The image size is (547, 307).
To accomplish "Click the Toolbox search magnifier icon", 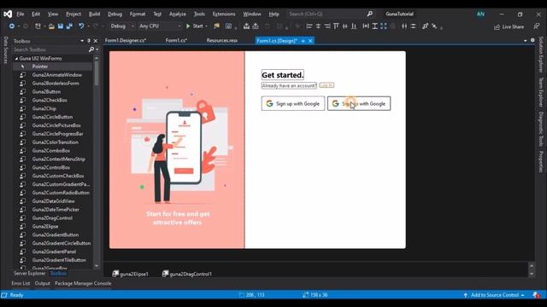I will click(91, 49).
